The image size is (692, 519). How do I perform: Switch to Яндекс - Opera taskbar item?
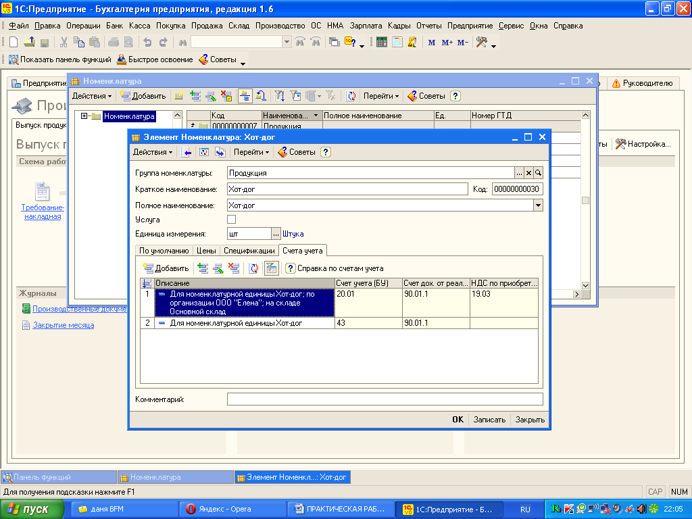coord(232,509)
